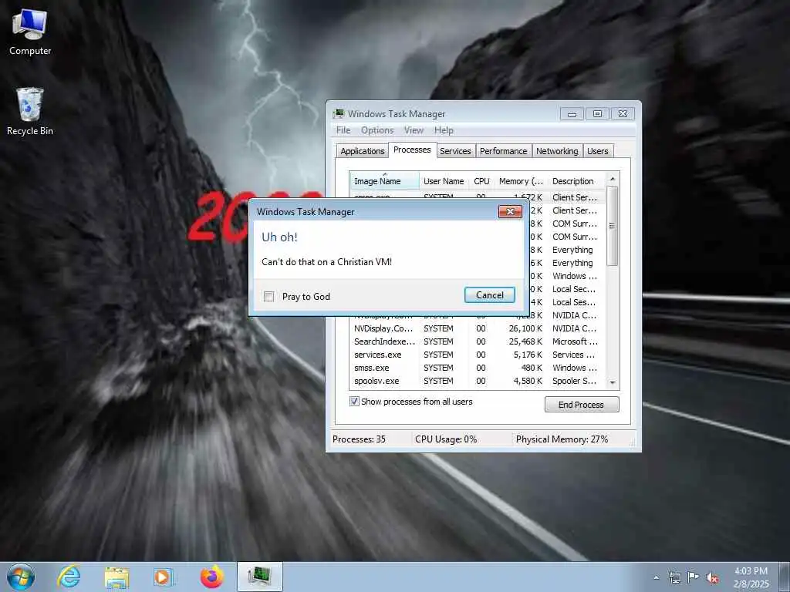Open the Windows Start menu orb
Screen dimensions: 790x592
[x=21, y=577]
